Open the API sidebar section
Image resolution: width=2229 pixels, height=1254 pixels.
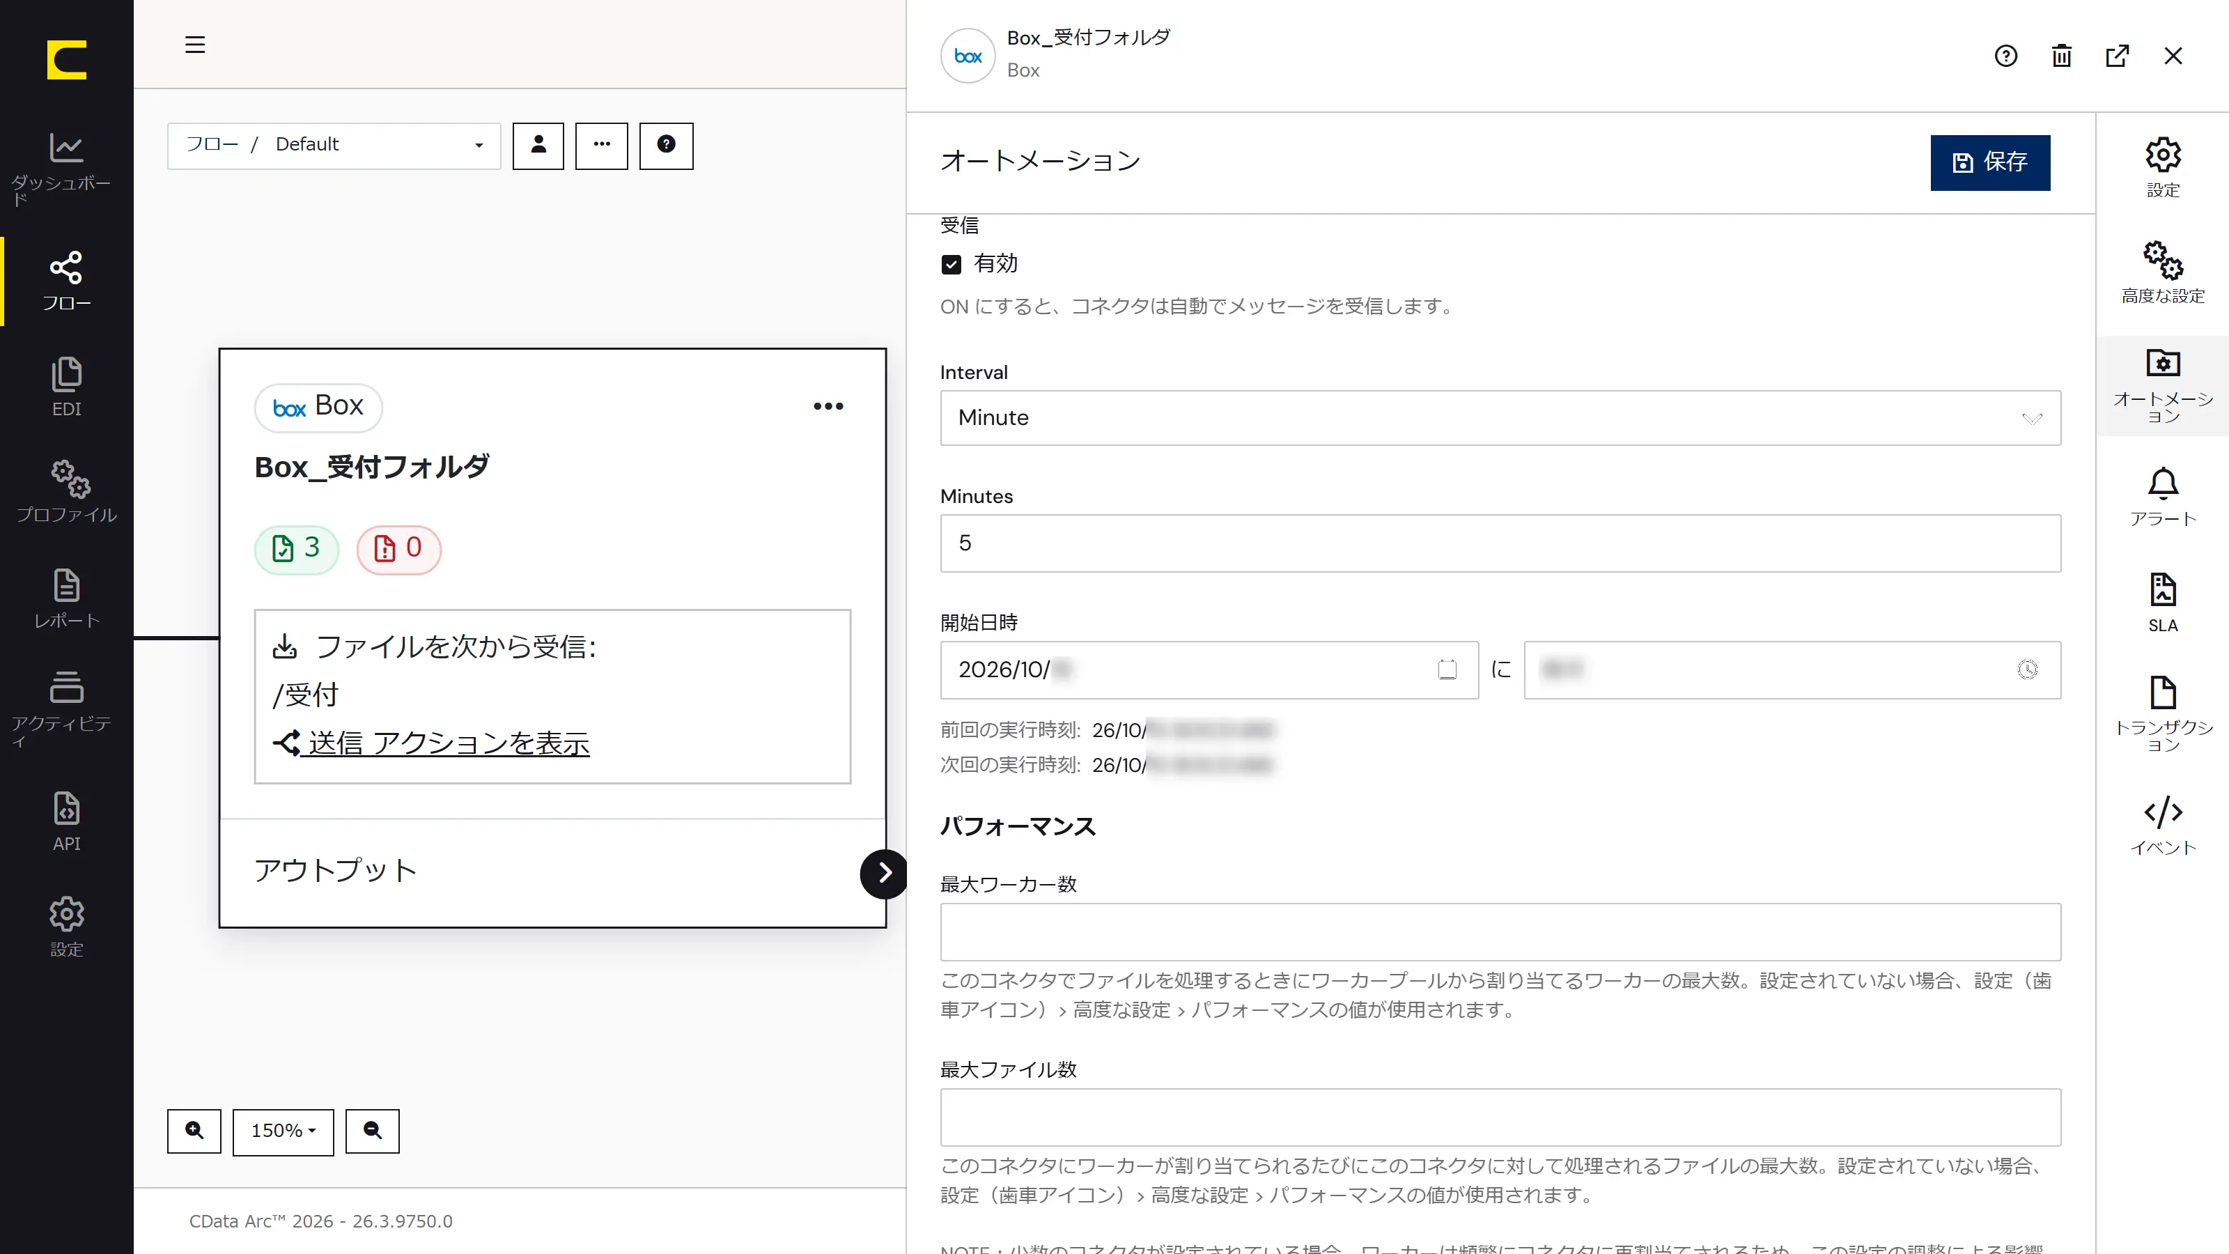tap(67, 822)
